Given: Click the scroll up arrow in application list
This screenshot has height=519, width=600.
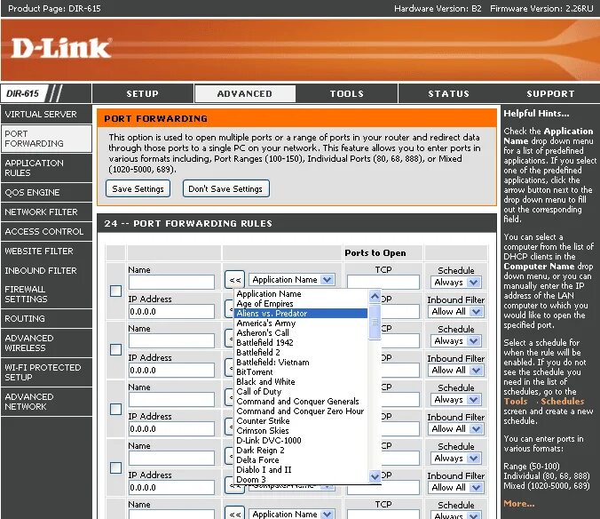Looking at the screenshot, I should (x=375, y=296).
